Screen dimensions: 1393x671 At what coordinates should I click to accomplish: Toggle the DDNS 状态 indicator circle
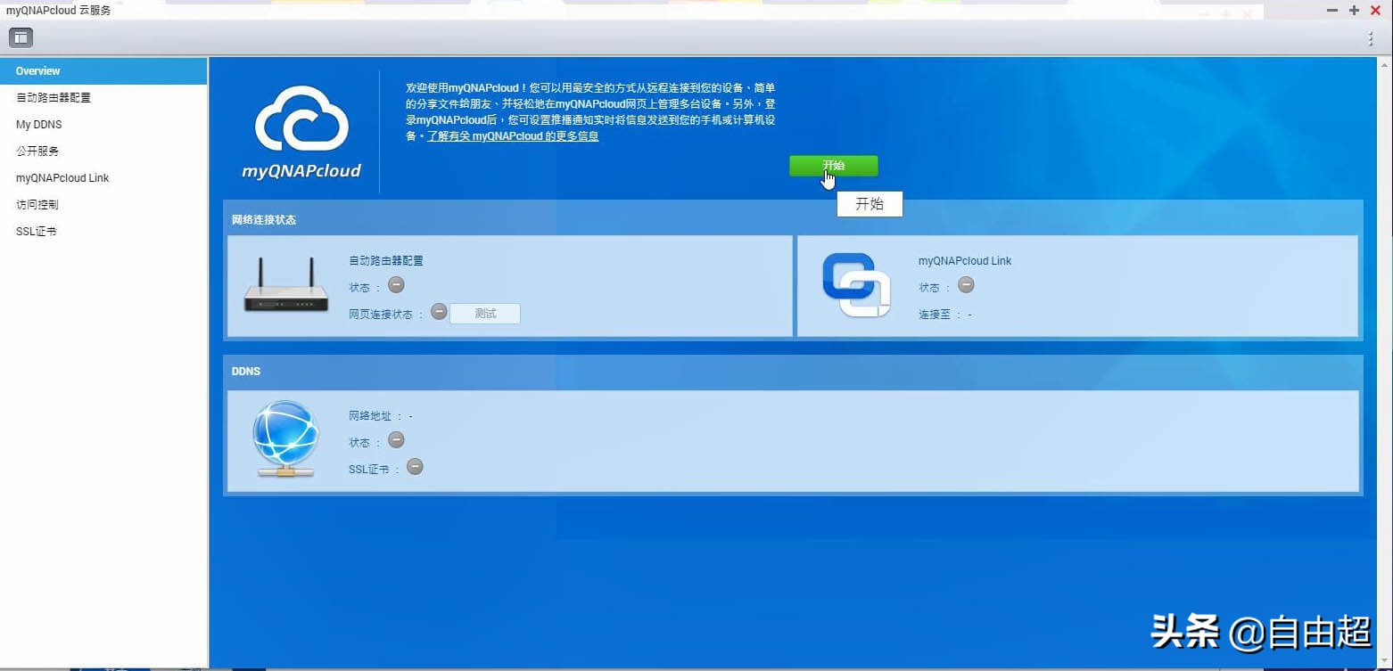tap(396, 439)
